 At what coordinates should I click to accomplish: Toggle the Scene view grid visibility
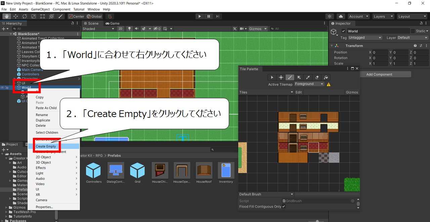pyautogui.click(x=165, y=29)
